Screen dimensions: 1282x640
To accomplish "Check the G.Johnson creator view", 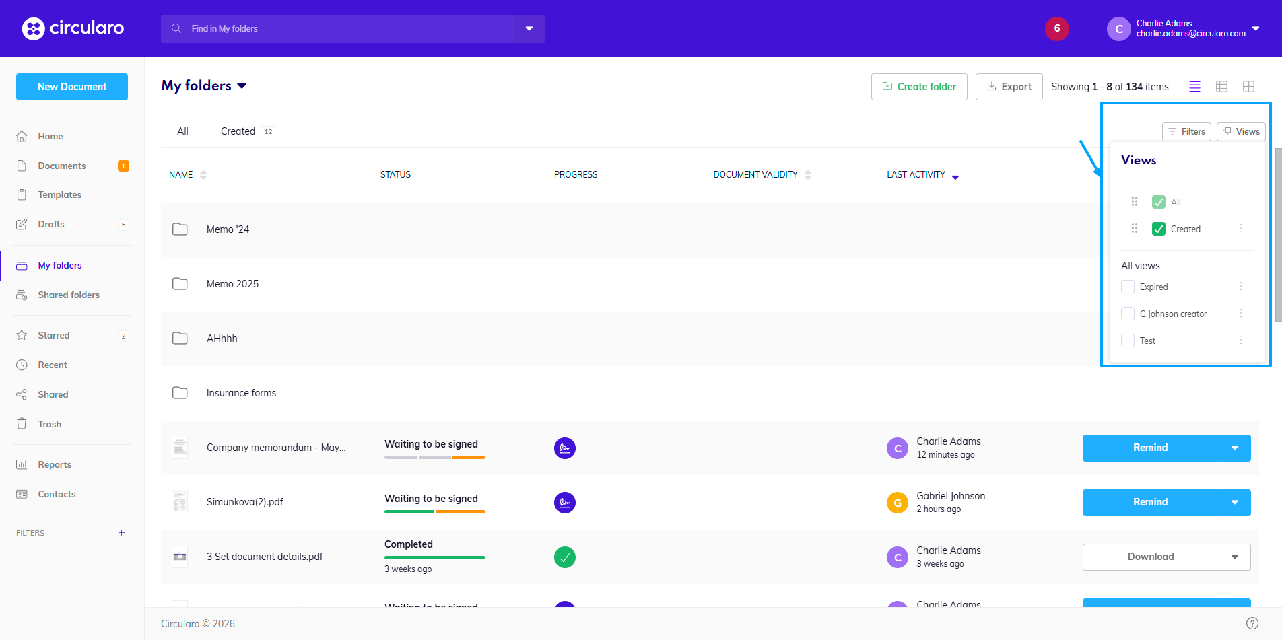I will tap(1128, 314).
